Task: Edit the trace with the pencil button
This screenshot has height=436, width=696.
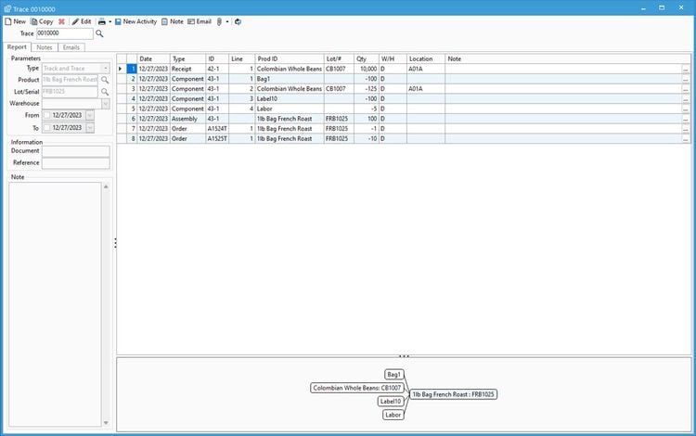Action: [82, 21]
